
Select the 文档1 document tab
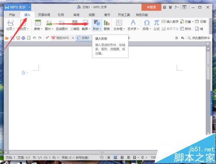point(83,38)
